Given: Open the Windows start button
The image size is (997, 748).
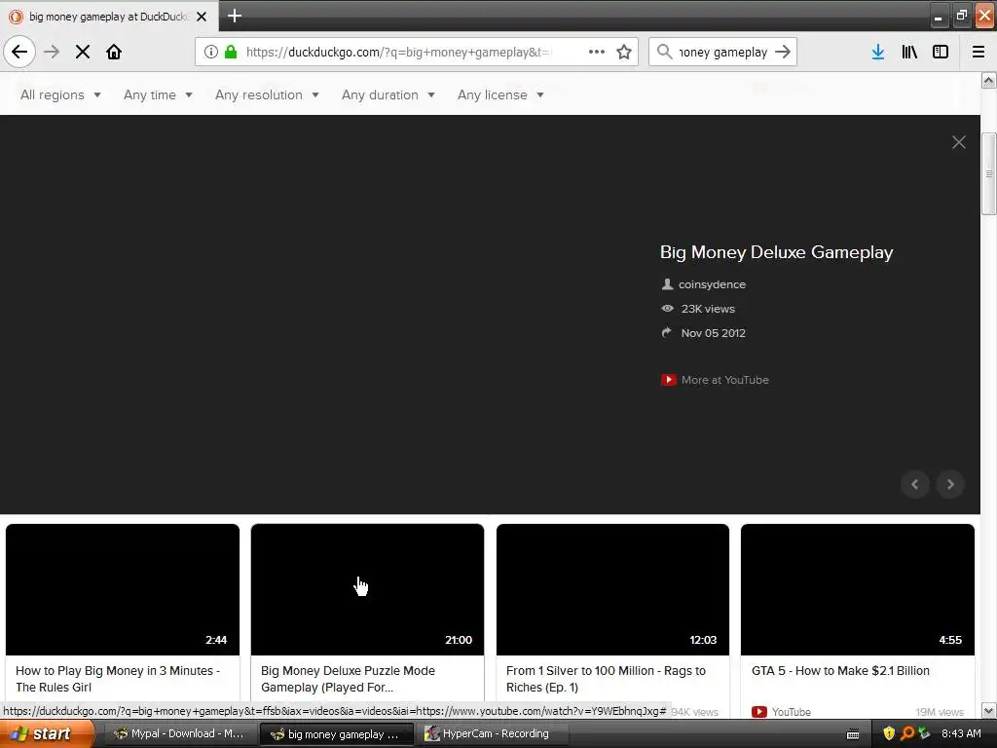Looking at the screenshot, I should click(47, 733).
